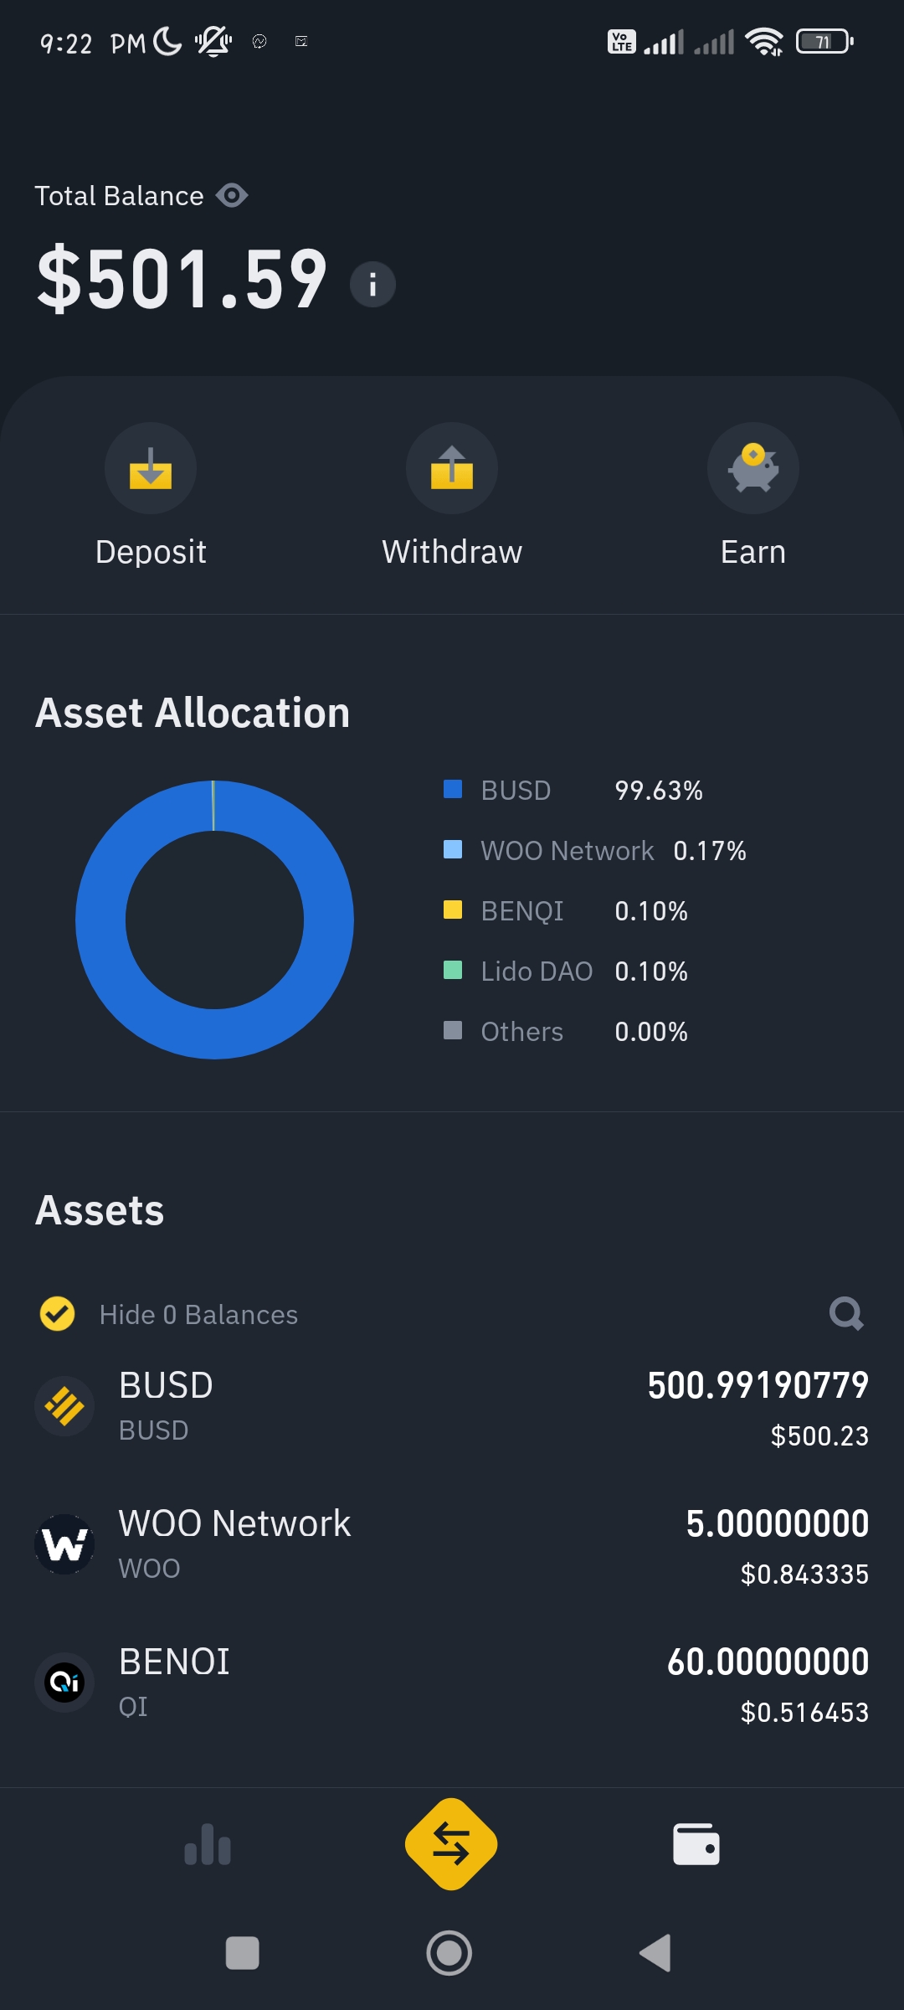This screenshot has height=2010, width=904.
Task: Tap the Lido DAO green legend swatch
Action: click(x=453, y=970)
